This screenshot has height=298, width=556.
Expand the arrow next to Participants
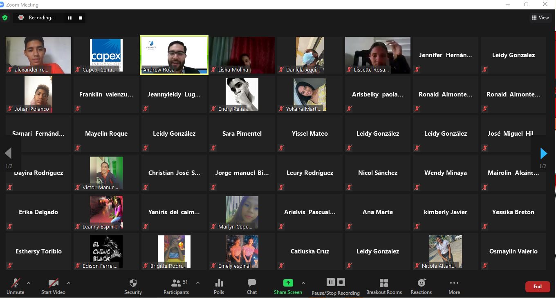(x=198, y=283)
